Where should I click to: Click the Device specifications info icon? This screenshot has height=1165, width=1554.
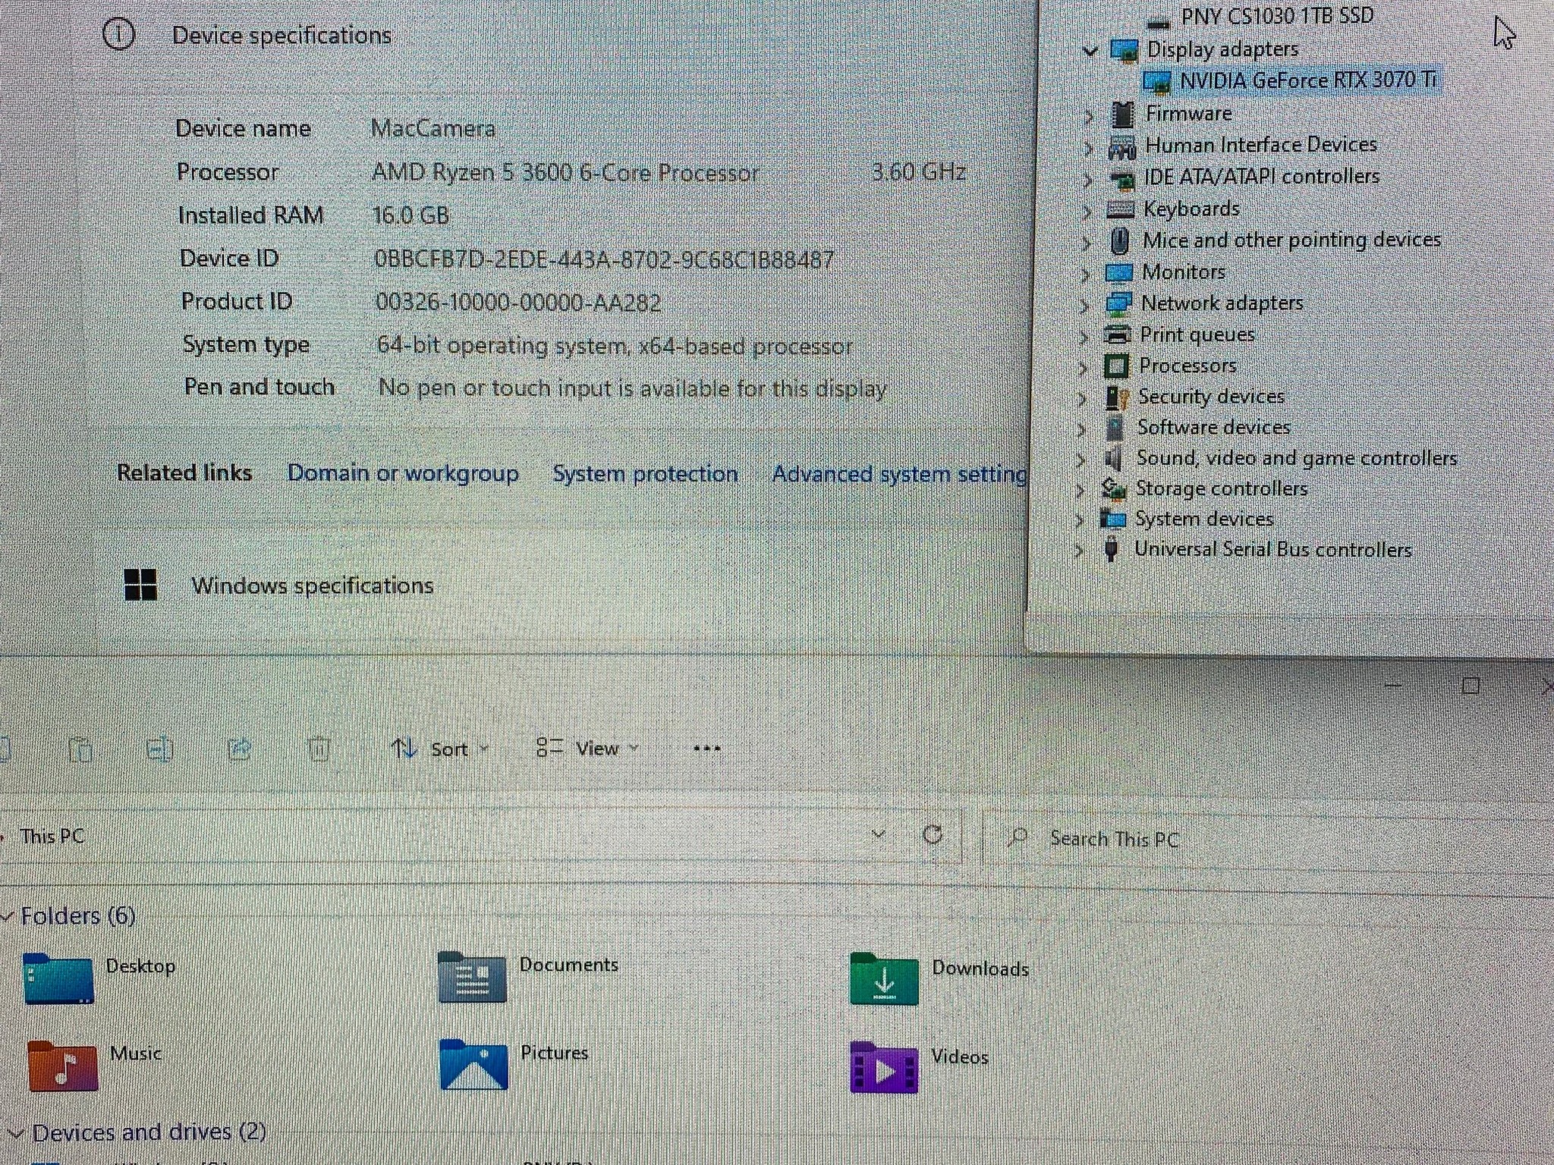pyautogui.click(x=118, y=34)
